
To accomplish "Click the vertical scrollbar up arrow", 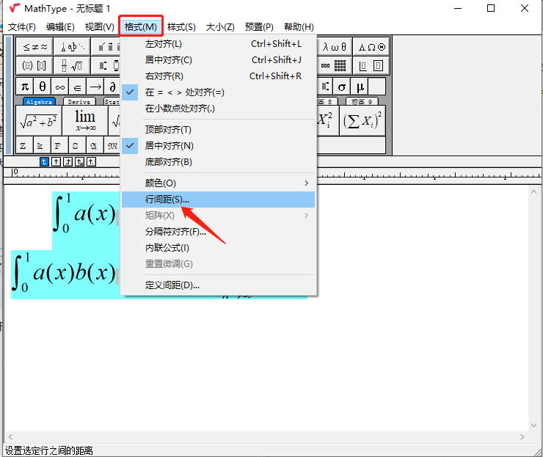I will pos(533,191).
